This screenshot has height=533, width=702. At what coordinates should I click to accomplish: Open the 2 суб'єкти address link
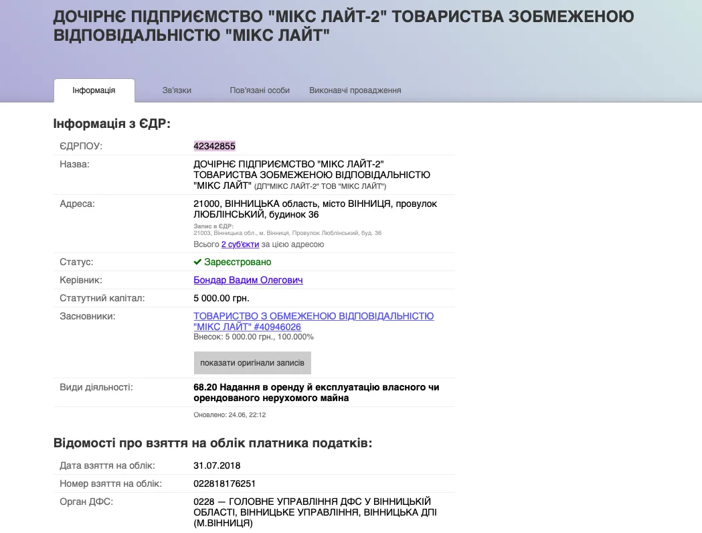240,244
